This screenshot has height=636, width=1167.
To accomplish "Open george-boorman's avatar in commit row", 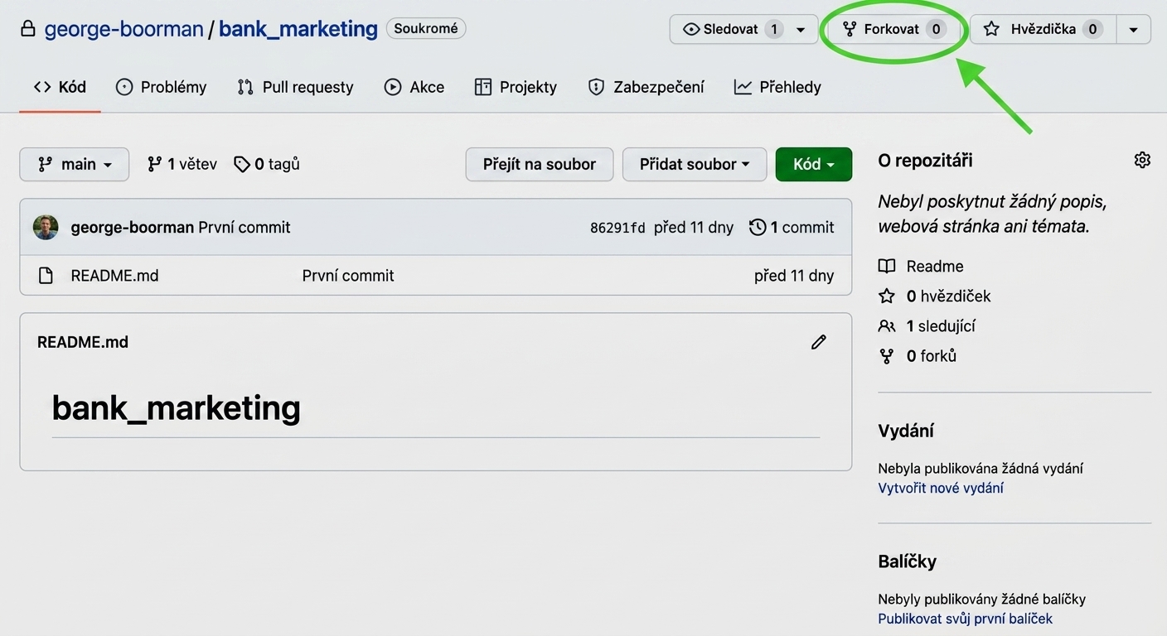I will [x=46, y=227].
